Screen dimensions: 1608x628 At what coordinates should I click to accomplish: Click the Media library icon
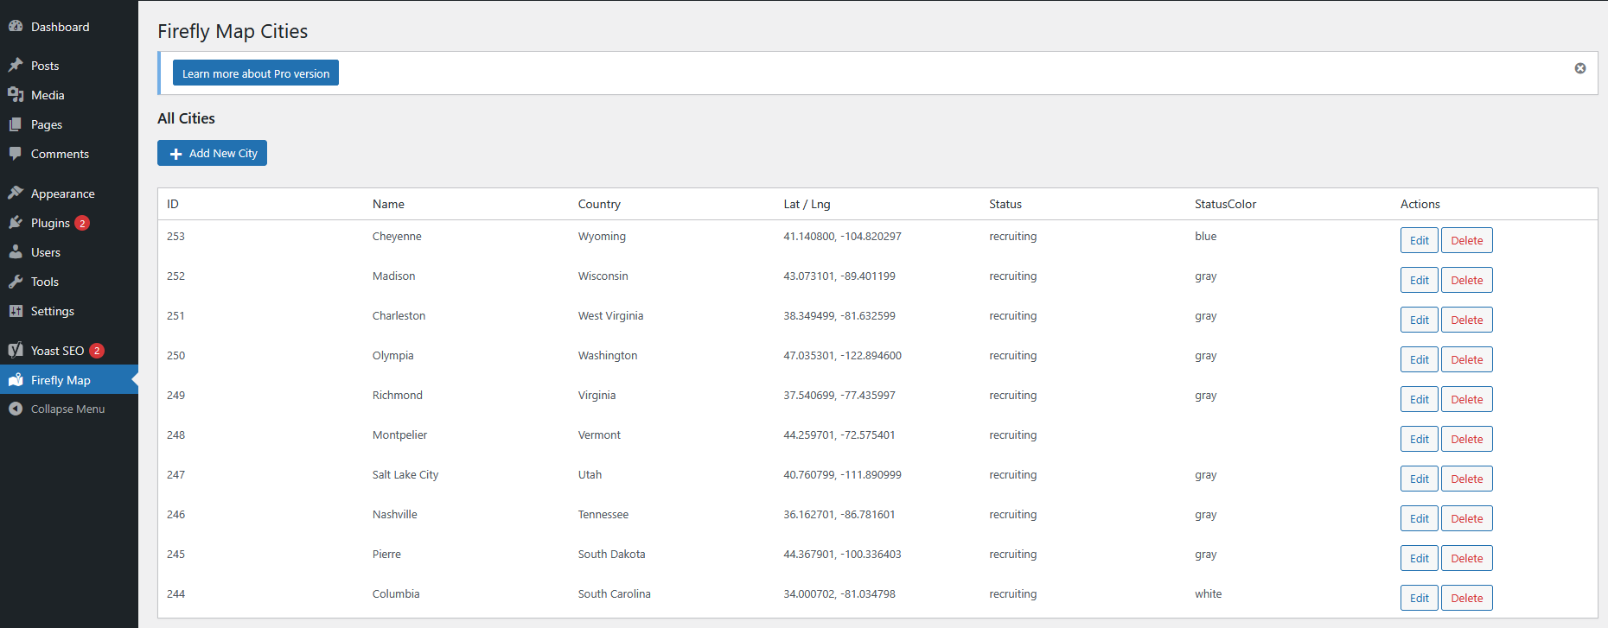tap(16, 95)
